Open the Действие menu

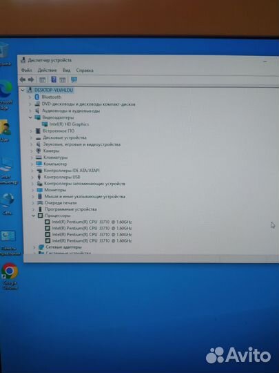point(48,70)
